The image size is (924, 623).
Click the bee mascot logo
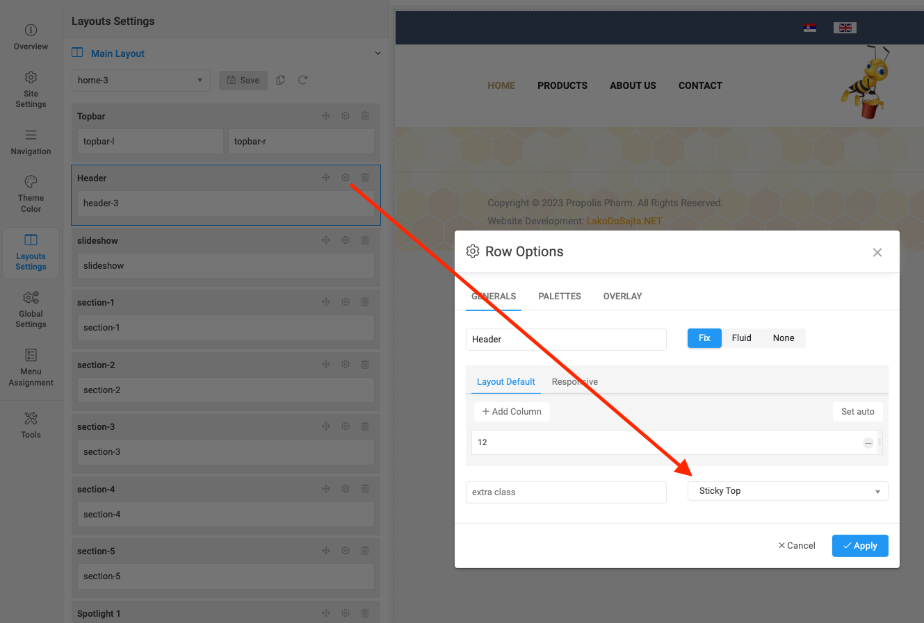point(866,82)
